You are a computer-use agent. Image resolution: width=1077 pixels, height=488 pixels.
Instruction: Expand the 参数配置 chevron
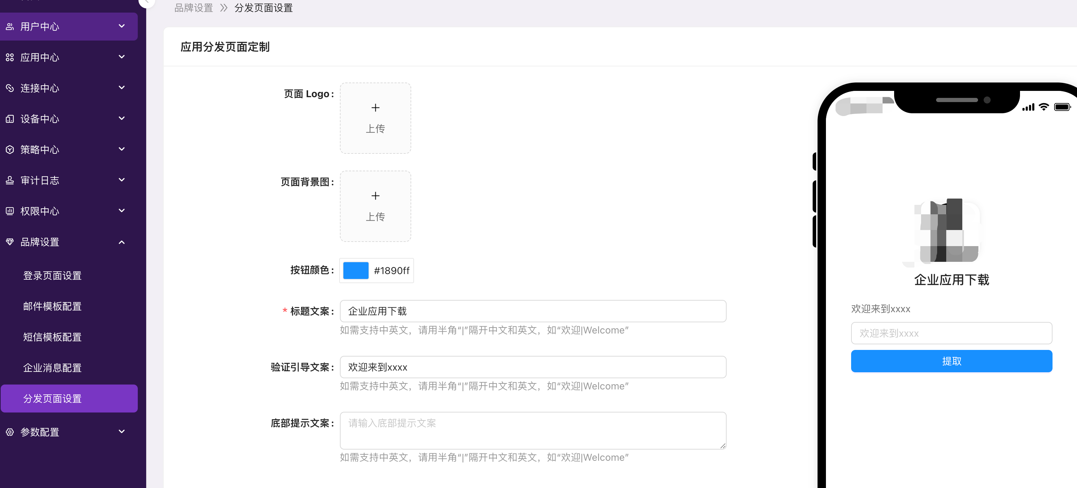coord(122,432)
